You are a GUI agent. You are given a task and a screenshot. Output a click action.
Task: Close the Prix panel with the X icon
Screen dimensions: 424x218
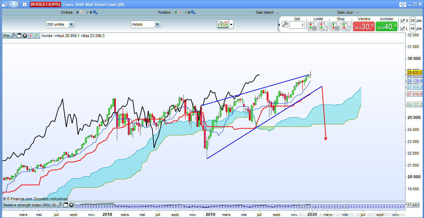click(25, 35)
